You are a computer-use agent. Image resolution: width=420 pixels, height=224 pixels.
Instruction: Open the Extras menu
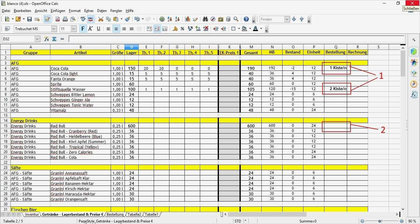click(89, 11)
